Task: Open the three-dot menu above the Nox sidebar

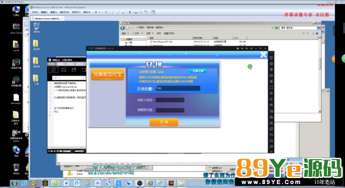Action: pos(271,53)
